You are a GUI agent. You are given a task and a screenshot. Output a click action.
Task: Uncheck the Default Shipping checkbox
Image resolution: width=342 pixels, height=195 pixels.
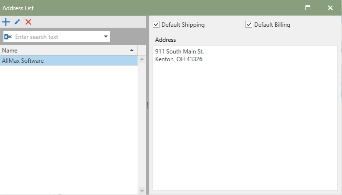click(x=156, y=24)
